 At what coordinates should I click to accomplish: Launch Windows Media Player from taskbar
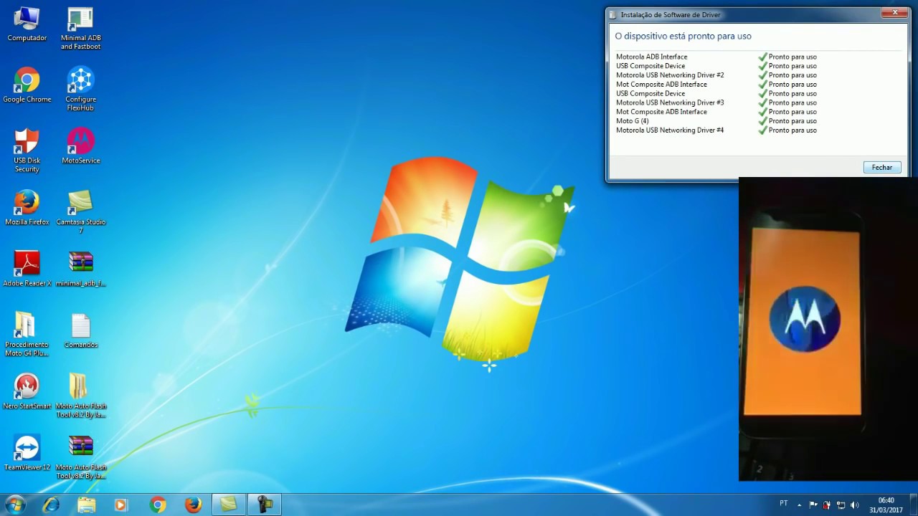pyautogui.click(x=120, y=505)
